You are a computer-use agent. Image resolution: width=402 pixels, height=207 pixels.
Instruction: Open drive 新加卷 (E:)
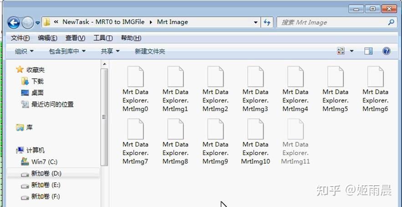(x=41, y=185)
